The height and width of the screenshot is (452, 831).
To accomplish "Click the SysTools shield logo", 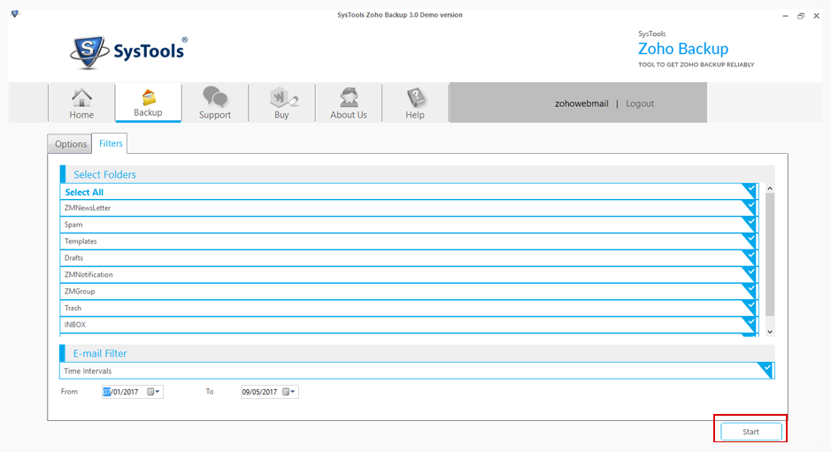I will click(88, 52).
